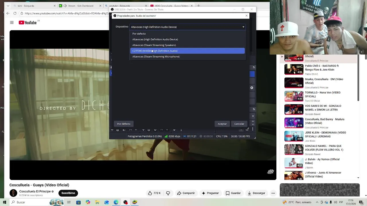Click the OBS stream time 01:11:21 status

pos(190,136)
